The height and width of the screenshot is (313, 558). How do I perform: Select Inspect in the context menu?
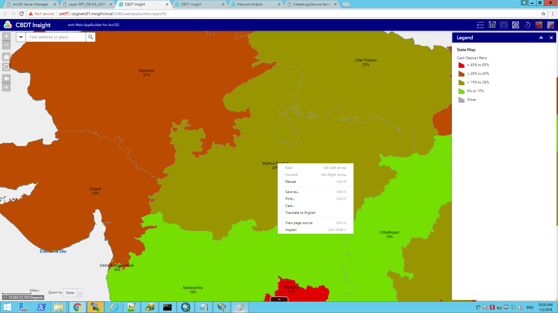pos(316,230)
